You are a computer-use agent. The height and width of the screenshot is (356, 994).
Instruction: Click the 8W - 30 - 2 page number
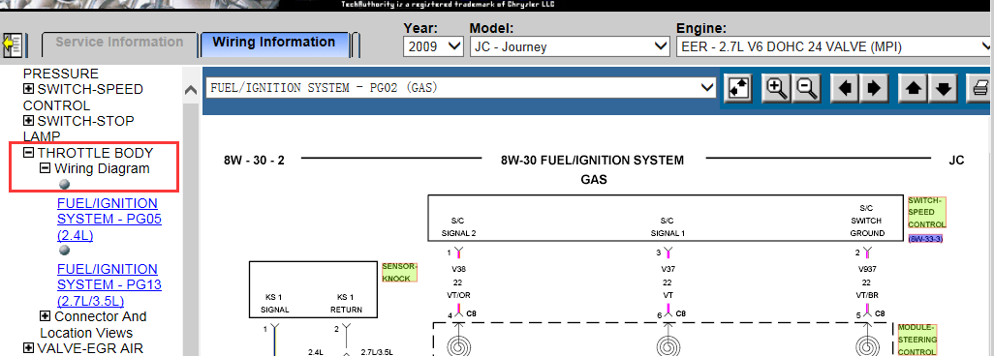pyautogui.click(x=254, y=161)
